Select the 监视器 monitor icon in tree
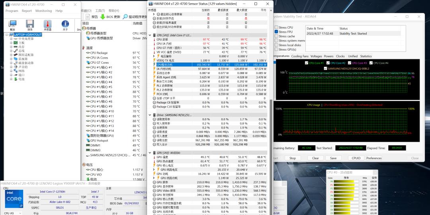The image size is (430, 215). (x=16, y=59)
